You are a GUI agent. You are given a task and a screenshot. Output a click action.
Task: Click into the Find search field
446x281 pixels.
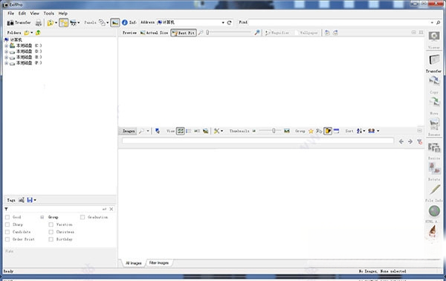coord(339,22)
